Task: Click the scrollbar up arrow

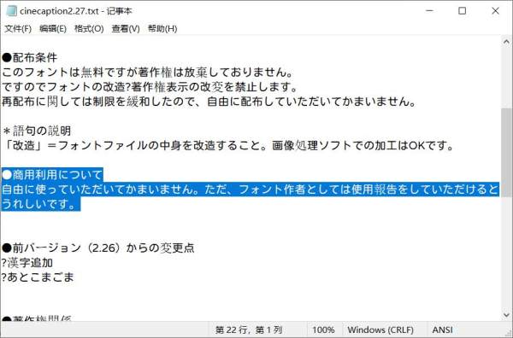Action: coord(506,42)
